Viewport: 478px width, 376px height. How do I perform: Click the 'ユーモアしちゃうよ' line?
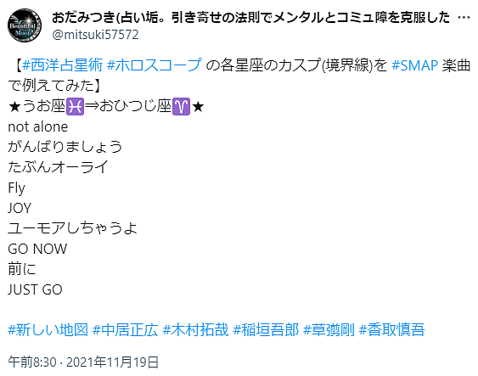[x=72, y=228]
